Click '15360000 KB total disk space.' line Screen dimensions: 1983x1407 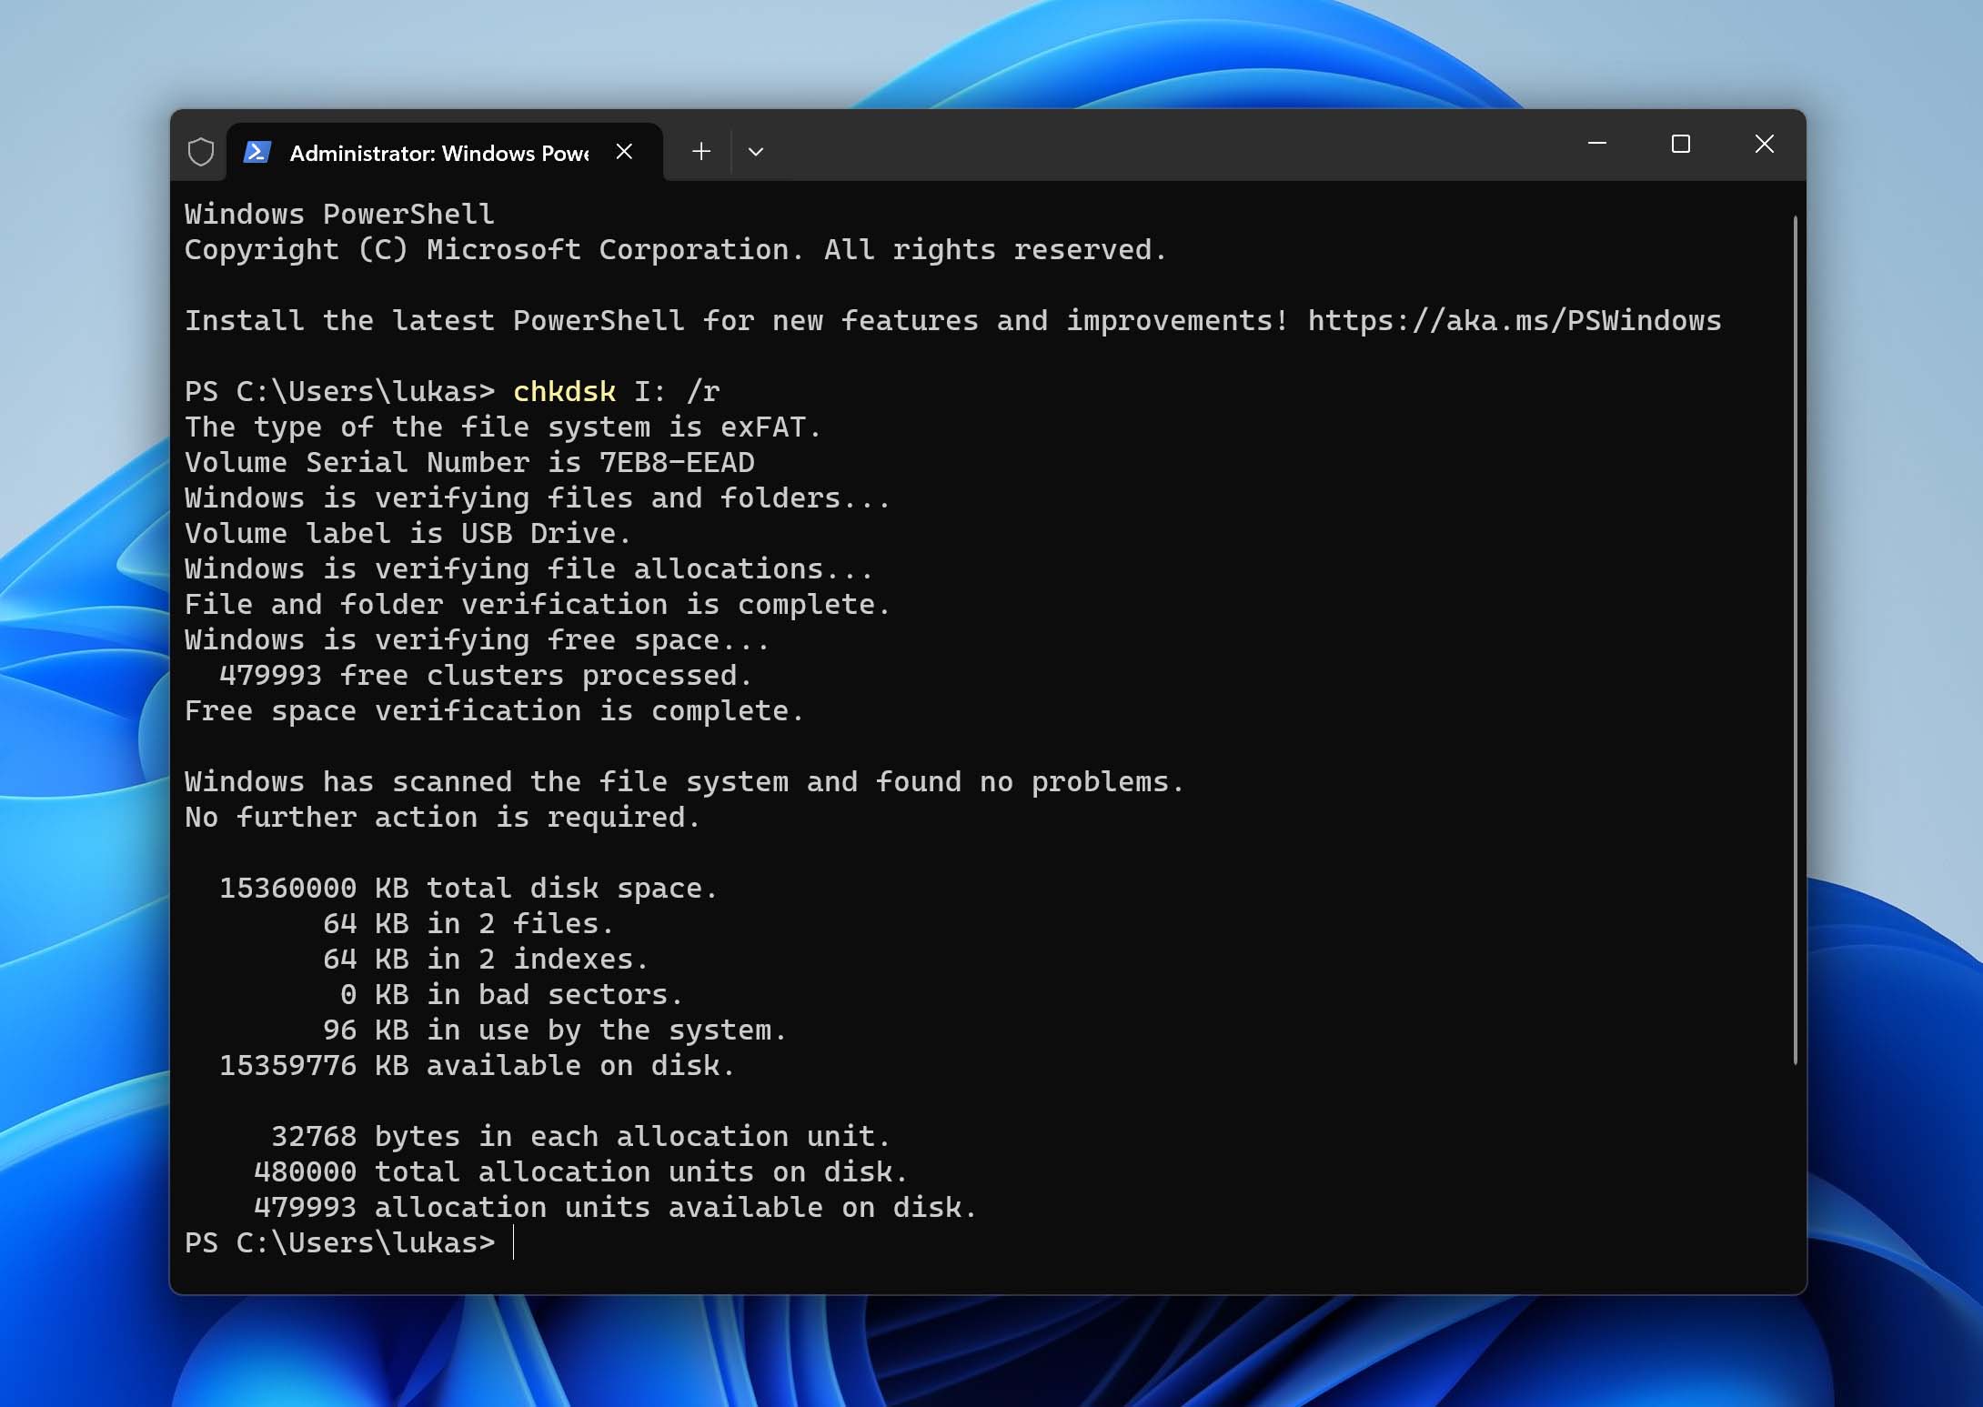[468, 888]
